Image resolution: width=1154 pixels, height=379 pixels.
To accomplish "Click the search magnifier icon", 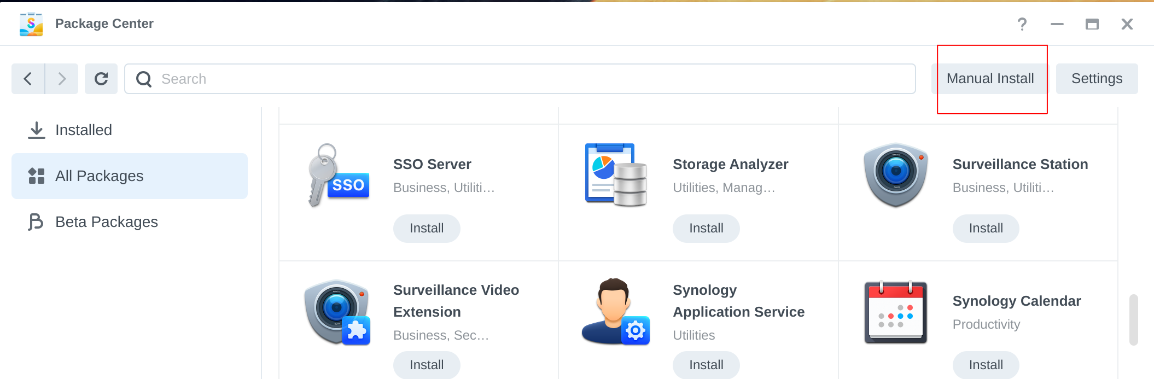I will tap(144, 79).
